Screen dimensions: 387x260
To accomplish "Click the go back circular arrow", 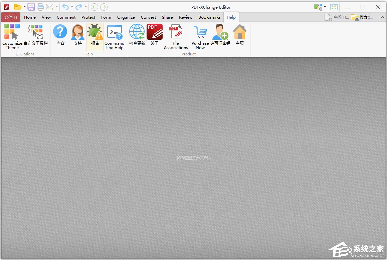I will [x=94, y=7].
